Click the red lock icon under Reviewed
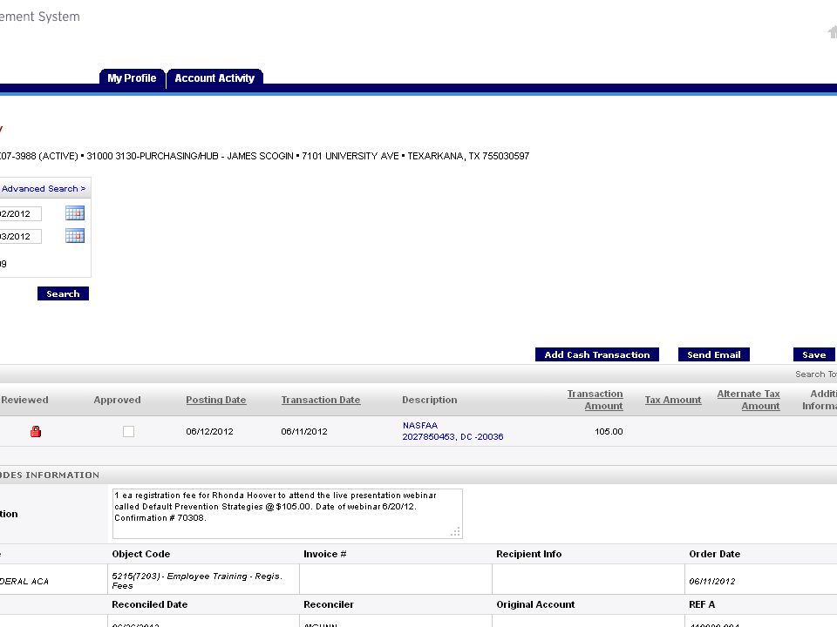837x627 pixels. click(36, 431)
